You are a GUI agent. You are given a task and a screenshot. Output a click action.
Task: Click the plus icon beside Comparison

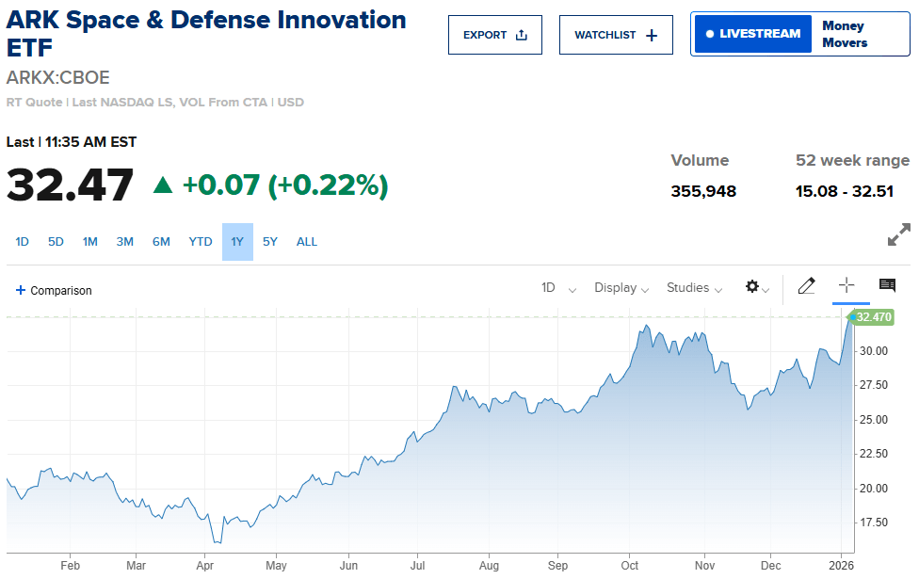click(21, 290)
